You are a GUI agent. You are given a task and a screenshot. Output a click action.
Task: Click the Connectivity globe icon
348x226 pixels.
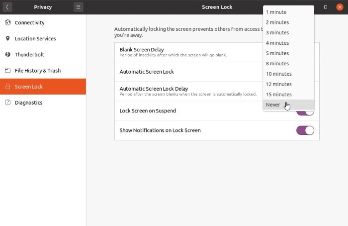pyautogui.click(x=8, y=22)
